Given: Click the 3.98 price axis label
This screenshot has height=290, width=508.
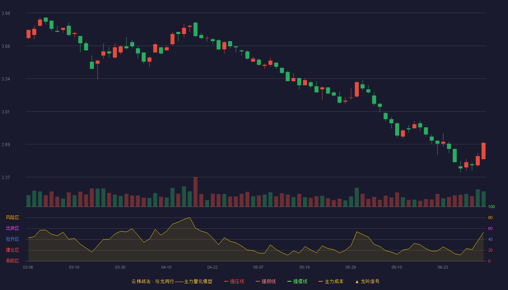Looking at the screenshot, I should click(6, 13).
